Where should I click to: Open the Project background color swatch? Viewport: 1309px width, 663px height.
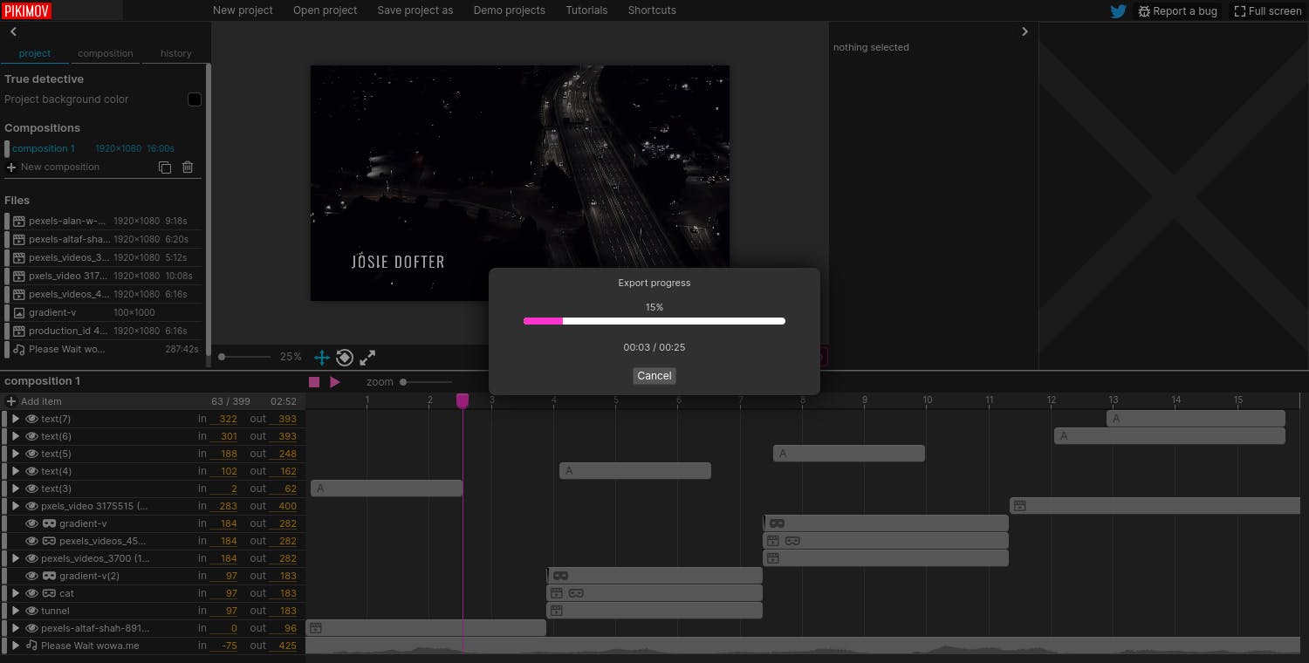click(195, 99)
